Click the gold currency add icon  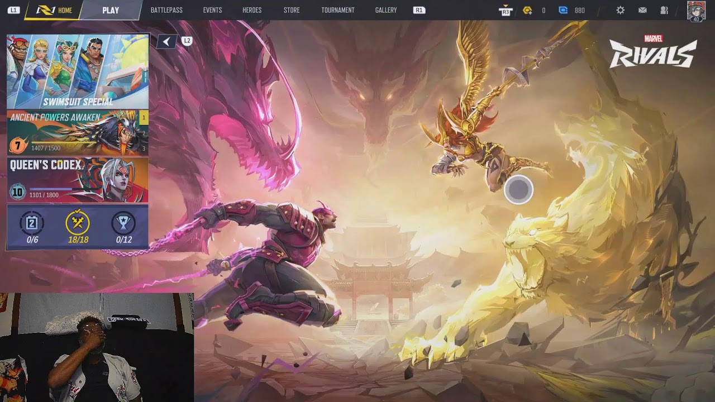pos(527,10)
